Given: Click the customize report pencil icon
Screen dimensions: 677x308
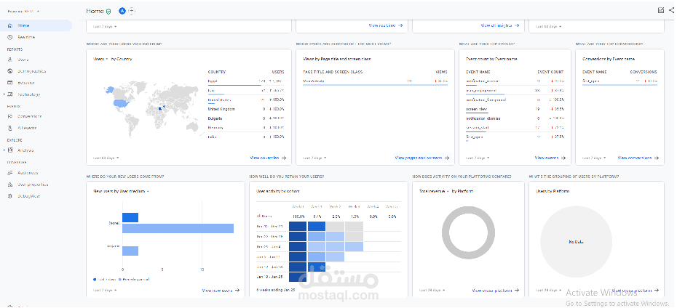Looking at the screenshot, I should [661, 10].
